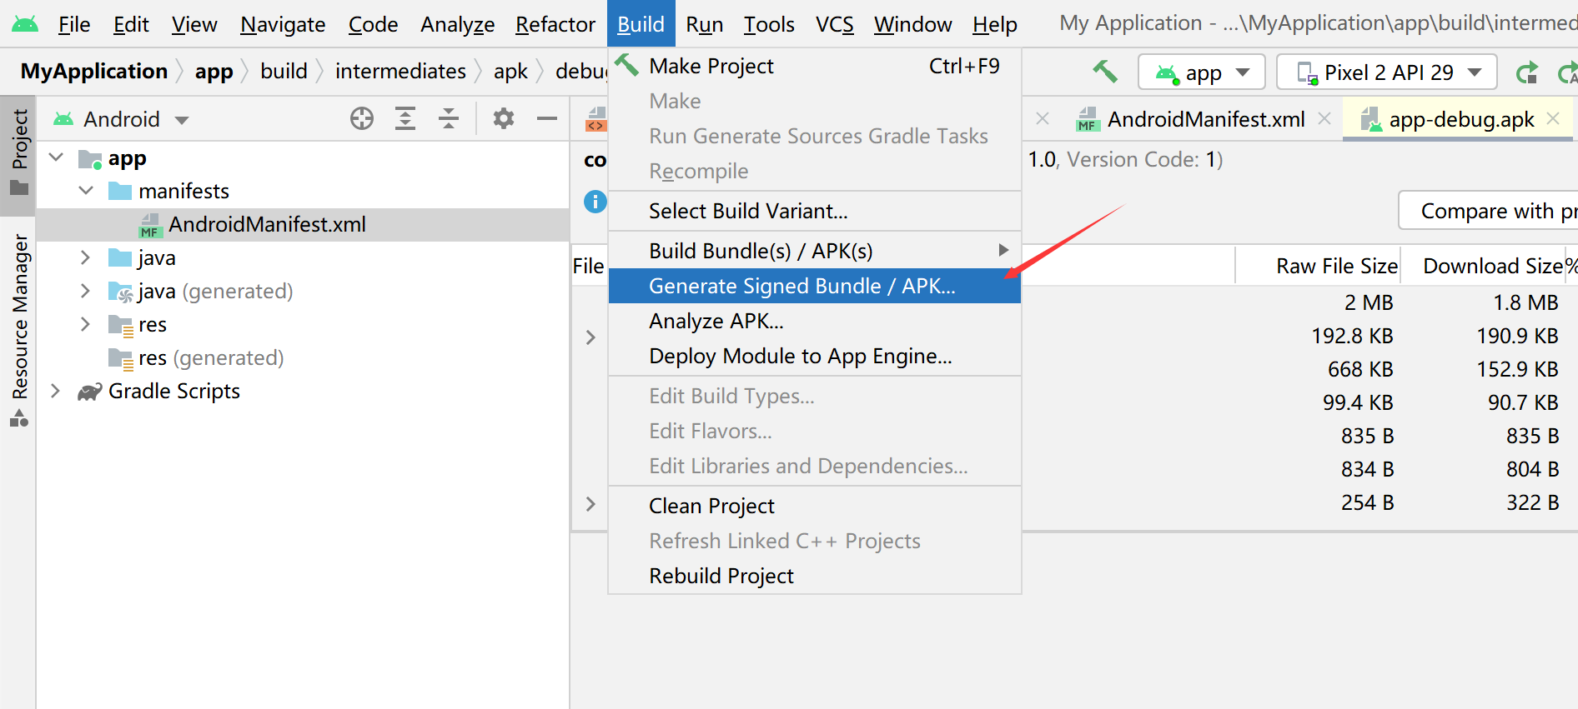
Task: Hide the Project panel with minus icon
Action: pyautogui.click(x=547, y=119)
